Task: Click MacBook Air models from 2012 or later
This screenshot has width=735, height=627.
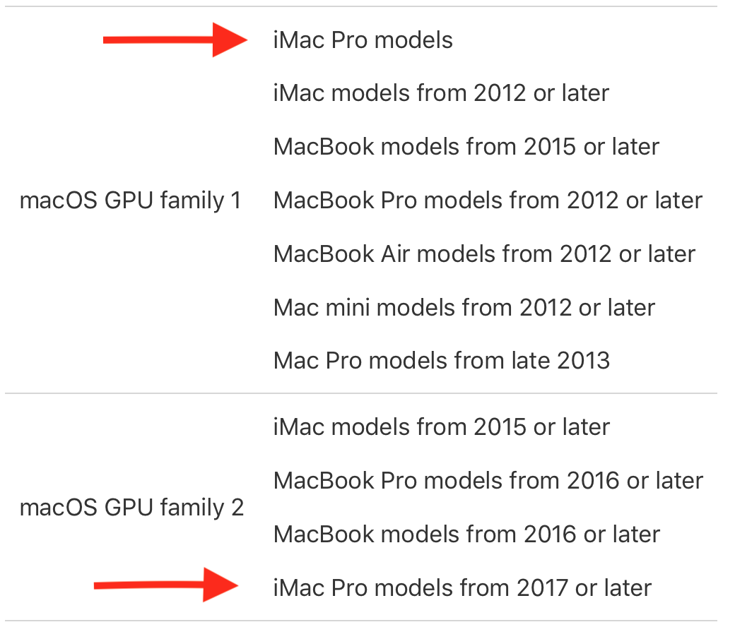Action: click(x=484, y=254)
